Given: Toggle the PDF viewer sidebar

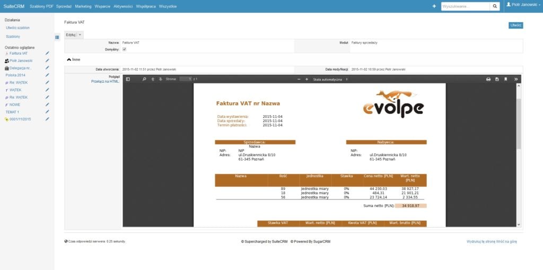Looking at the screenshot, I should point(128,79).
